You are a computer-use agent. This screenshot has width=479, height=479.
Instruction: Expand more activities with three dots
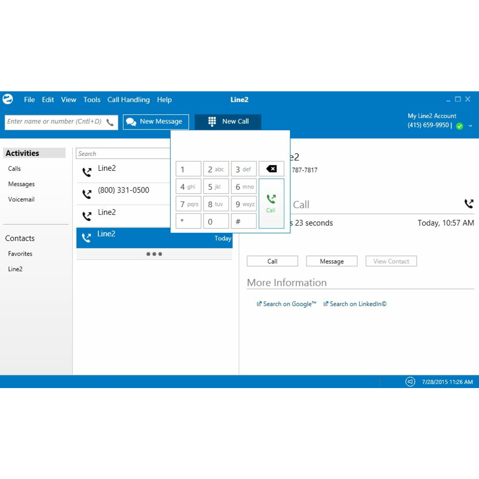(x=154, y=254)
